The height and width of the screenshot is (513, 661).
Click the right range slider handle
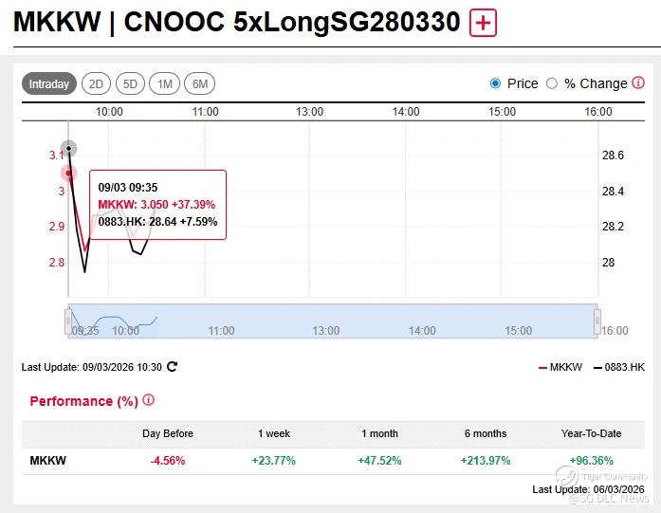pos(597,321)
